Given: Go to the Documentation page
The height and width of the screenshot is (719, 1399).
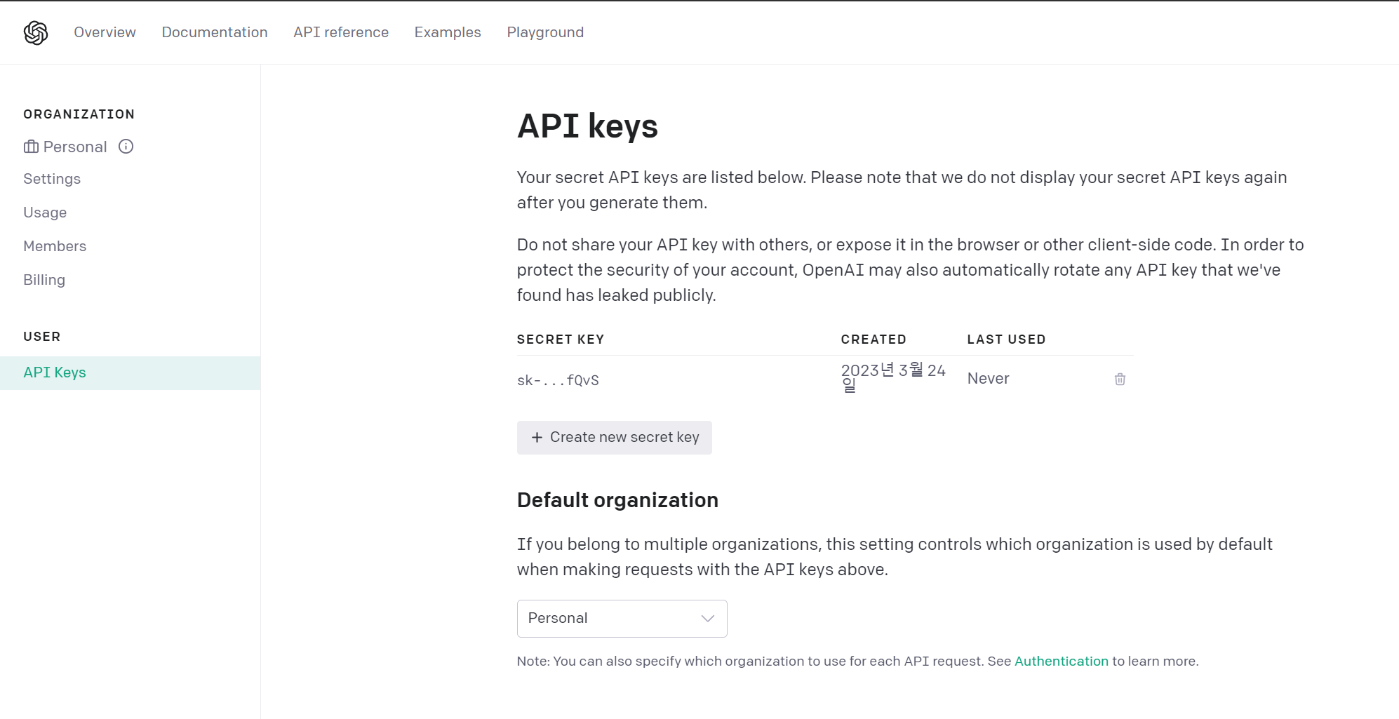Looking at the screenshot, I should (215, 32).
